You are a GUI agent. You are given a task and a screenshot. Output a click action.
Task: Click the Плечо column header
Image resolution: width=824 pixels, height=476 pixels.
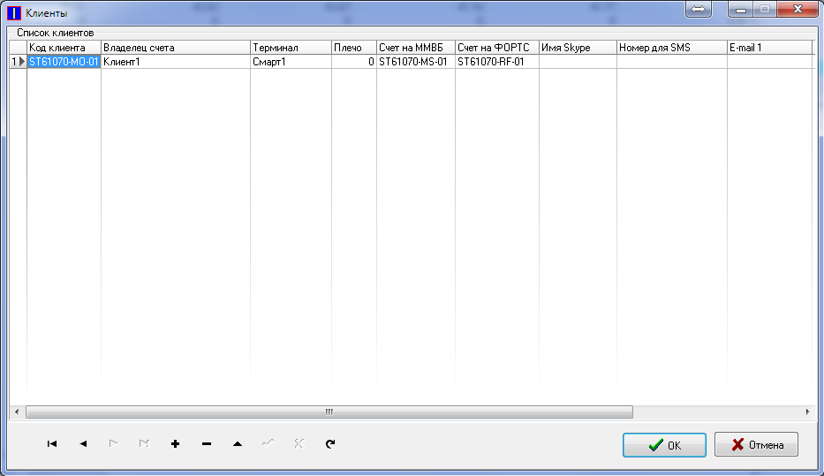click(x=353, y=48)
